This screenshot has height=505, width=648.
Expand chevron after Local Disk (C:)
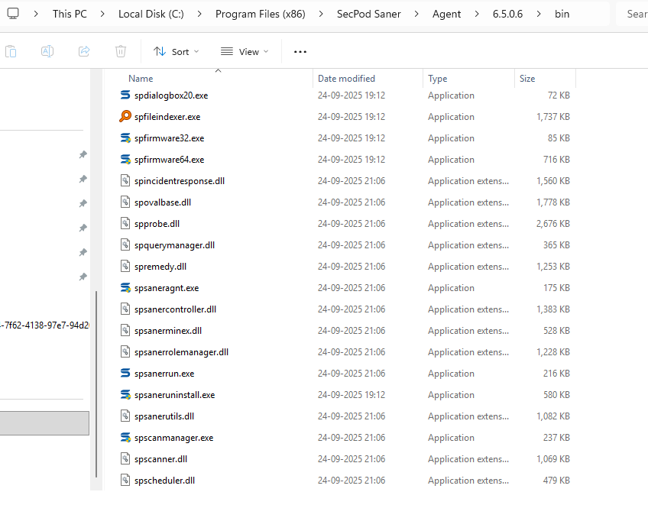point(199,14)
